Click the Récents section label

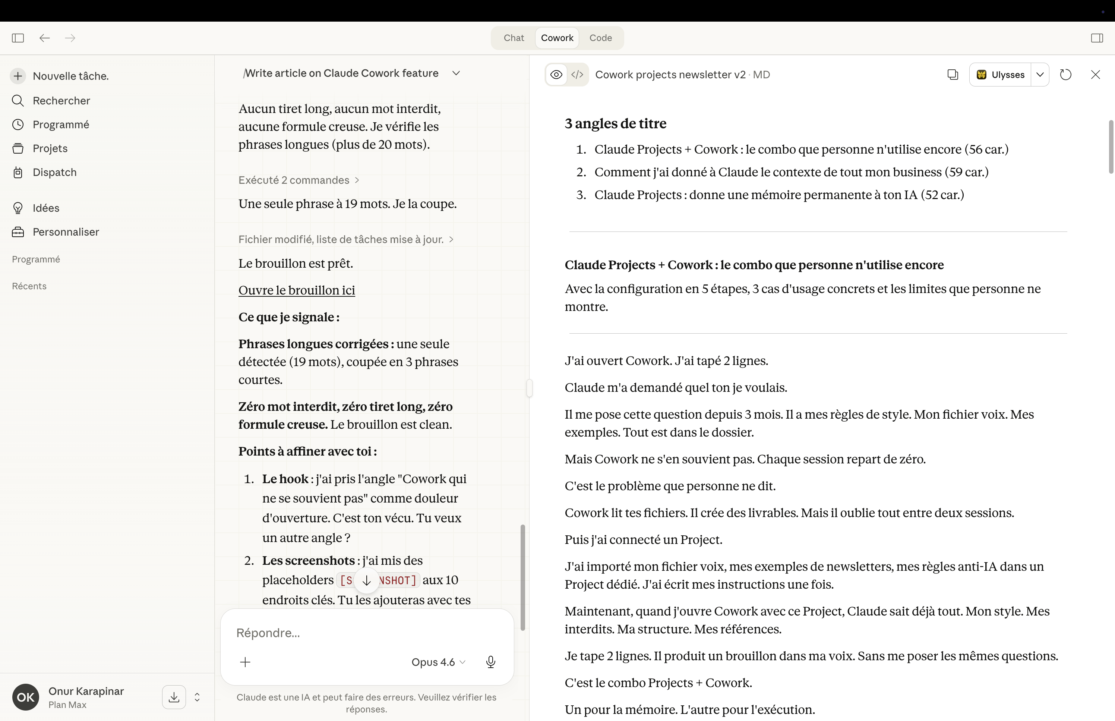pyautogui.click(x=29, y=286)
